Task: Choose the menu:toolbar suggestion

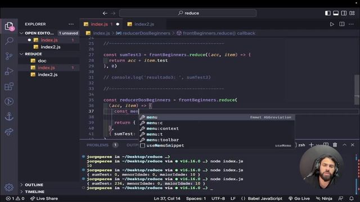Action: coord(216,140)
